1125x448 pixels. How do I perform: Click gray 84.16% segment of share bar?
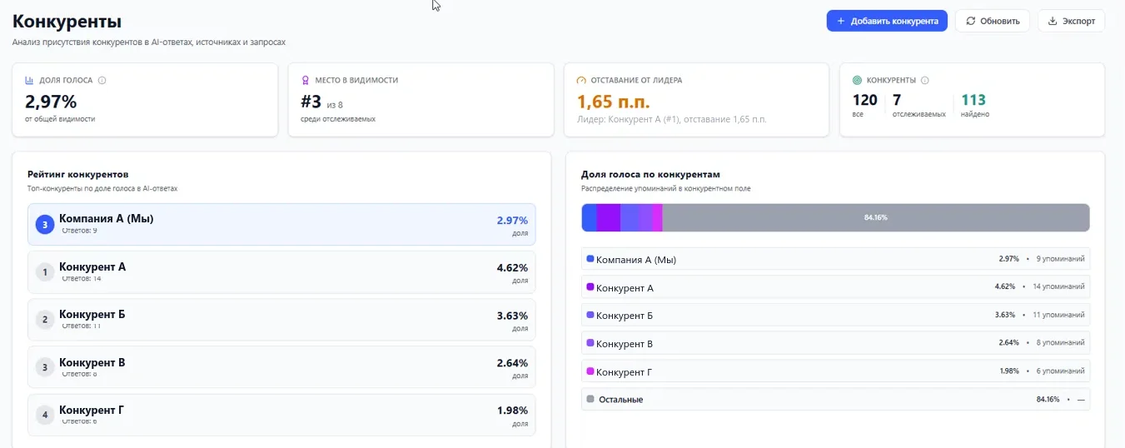click(x=876, y=217)
